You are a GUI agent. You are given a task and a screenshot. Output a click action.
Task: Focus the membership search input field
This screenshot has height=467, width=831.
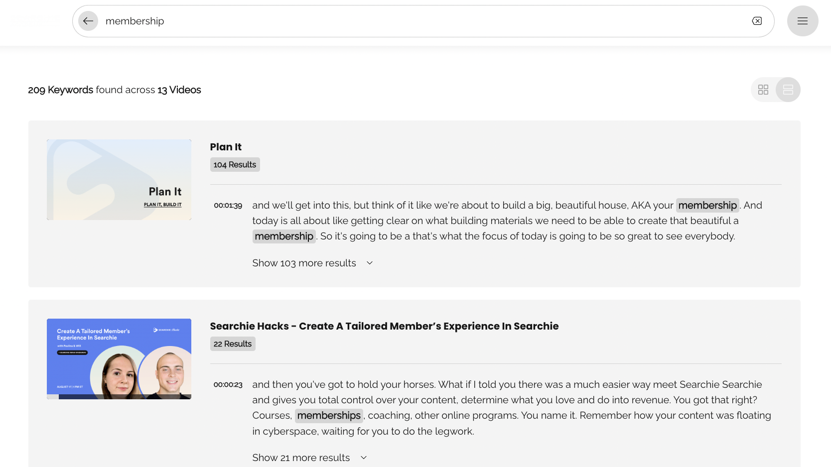point(423,21)
